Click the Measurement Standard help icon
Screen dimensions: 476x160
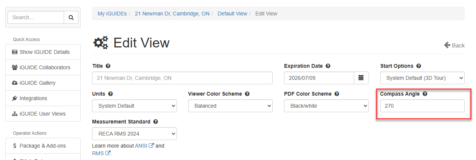156,122
